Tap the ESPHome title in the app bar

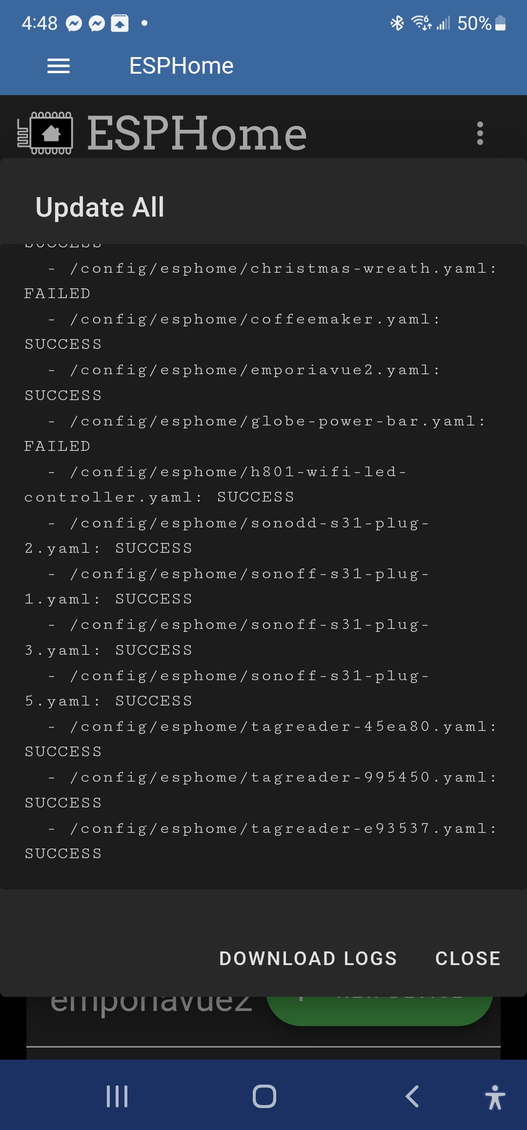pos(181,65)
